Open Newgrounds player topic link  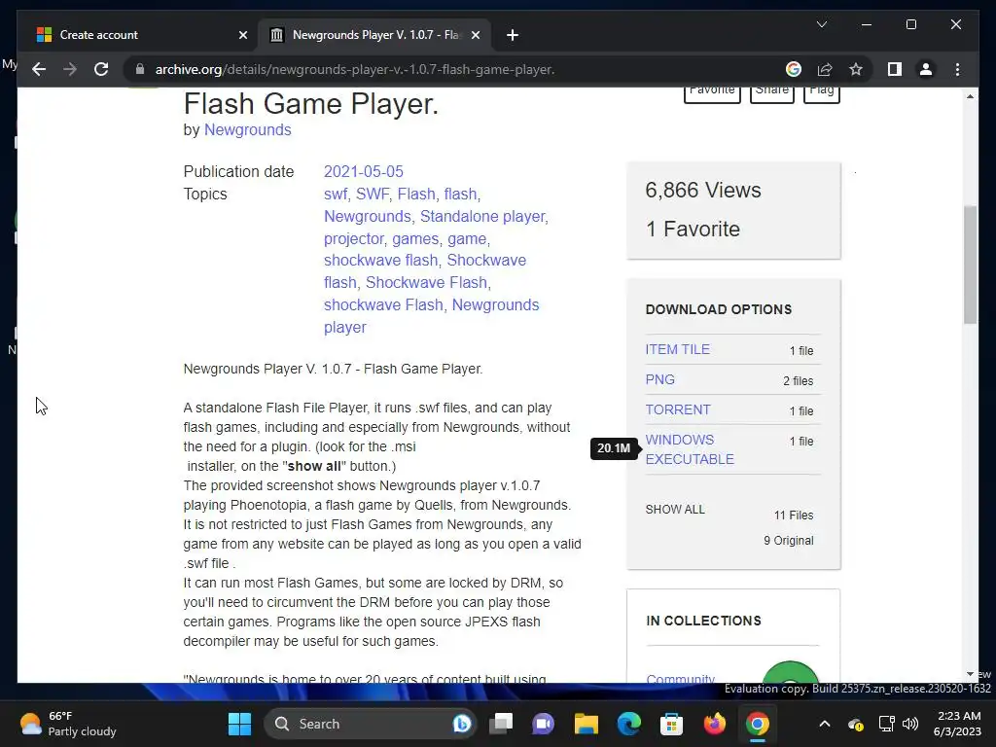coord(431,316)
